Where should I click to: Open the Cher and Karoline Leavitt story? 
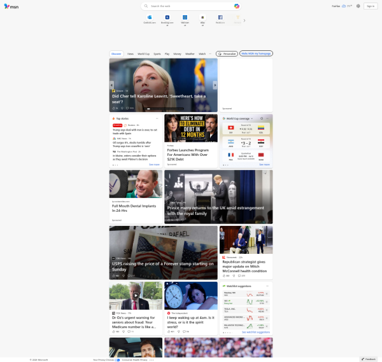pyautogui.click(x=159, y=99)
